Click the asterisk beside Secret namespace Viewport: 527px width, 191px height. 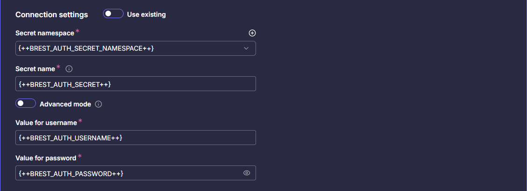point(77,32)
